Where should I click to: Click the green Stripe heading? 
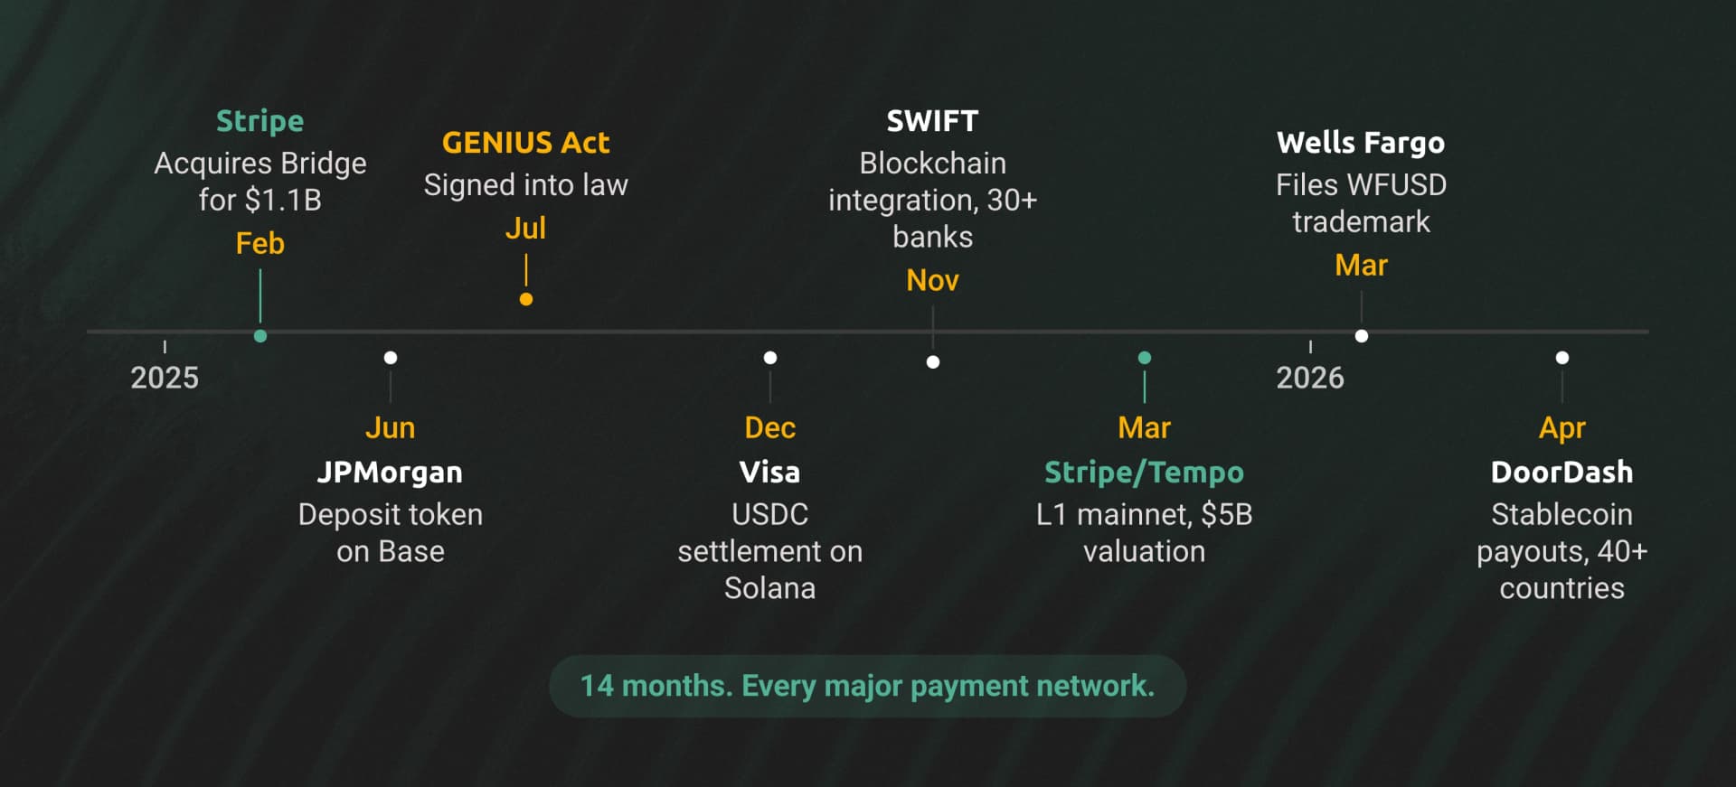[x=260, y=121]
